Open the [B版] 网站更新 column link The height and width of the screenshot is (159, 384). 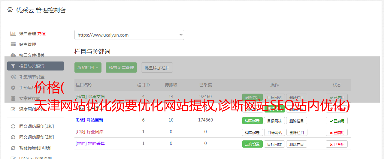89,120
